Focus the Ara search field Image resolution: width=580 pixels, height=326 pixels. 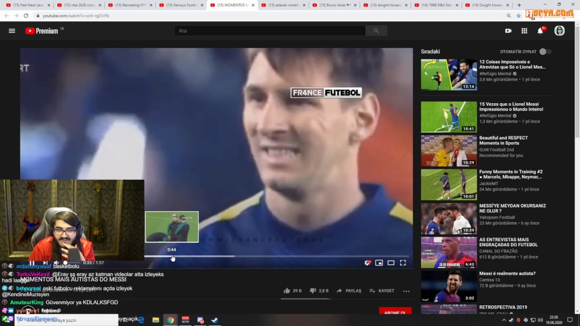270,31
